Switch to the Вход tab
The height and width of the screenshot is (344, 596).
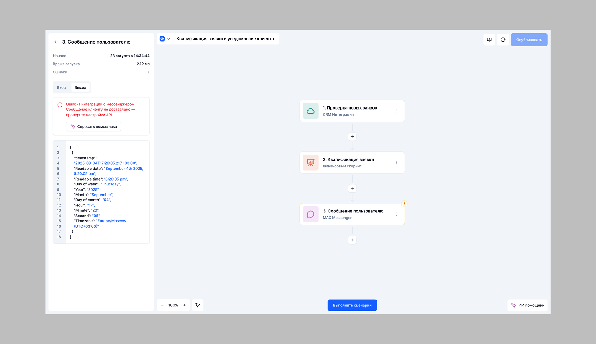click(x=61, y=87)
